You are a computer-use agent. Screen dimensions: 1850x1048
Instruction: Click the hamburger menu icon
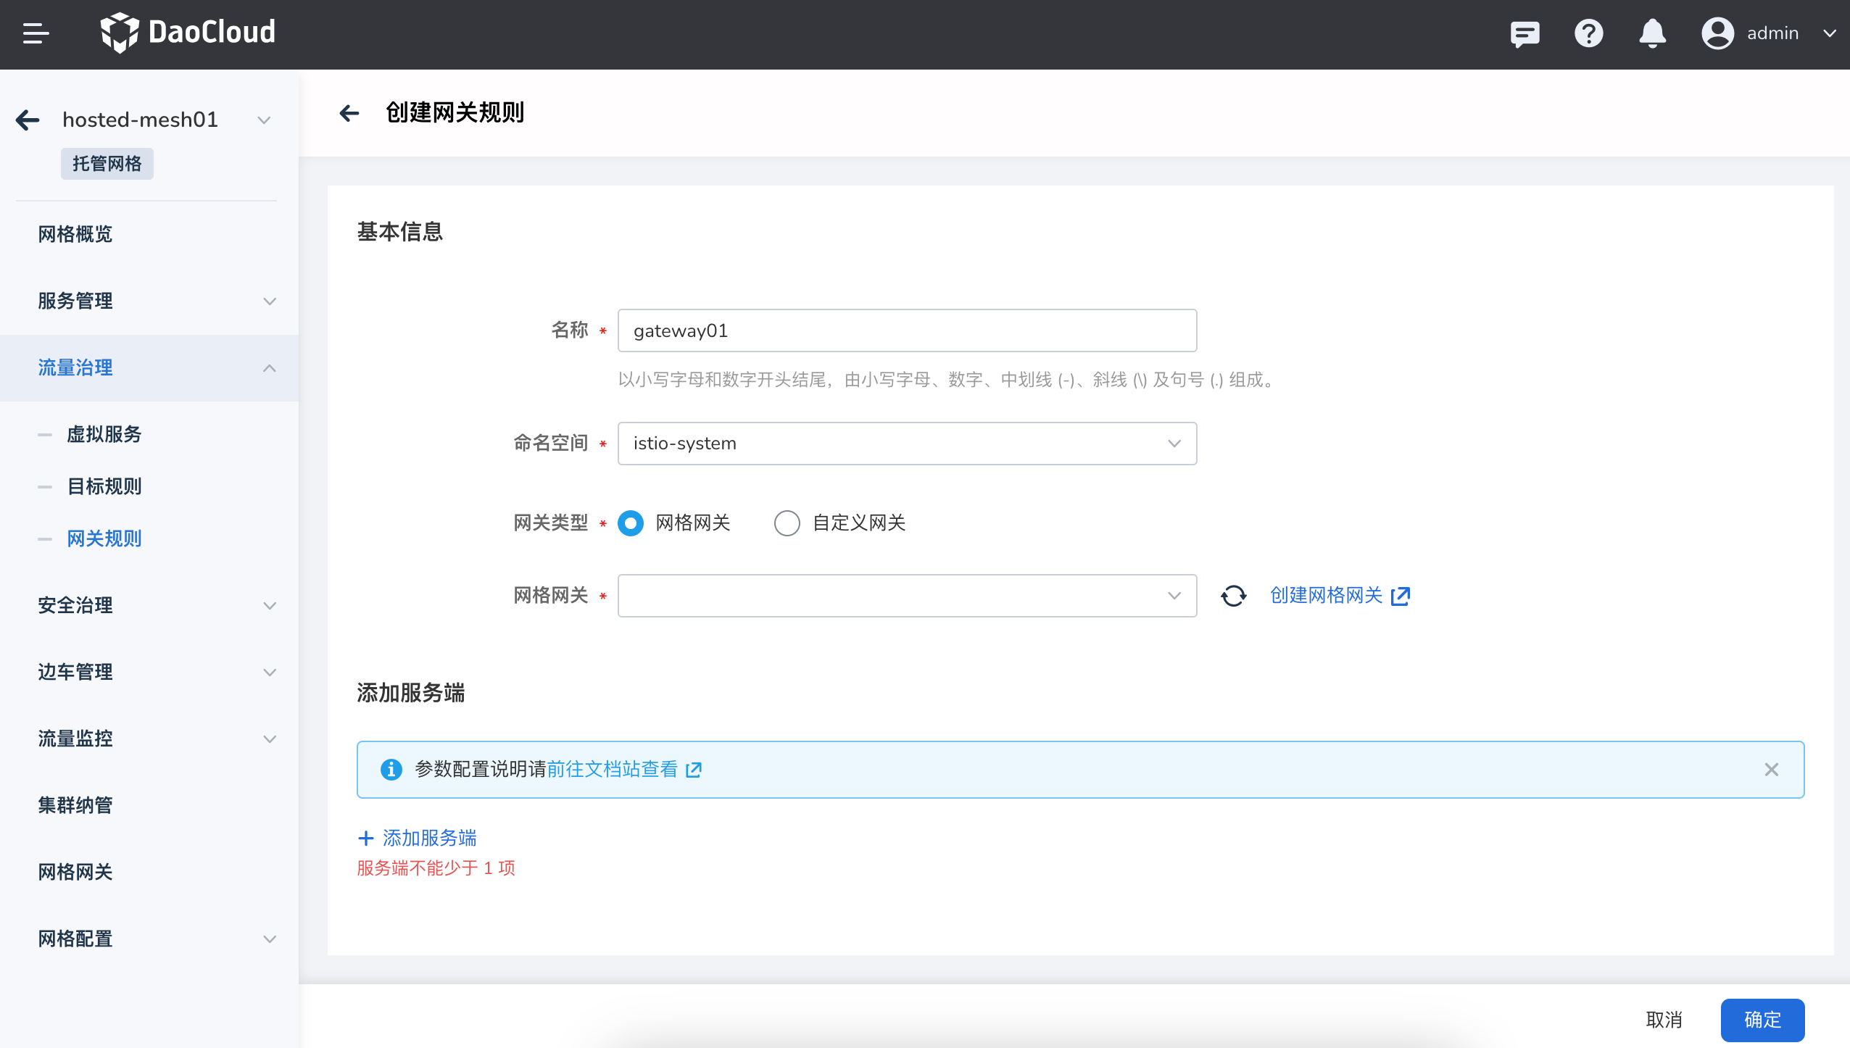(x=36, y=33)
